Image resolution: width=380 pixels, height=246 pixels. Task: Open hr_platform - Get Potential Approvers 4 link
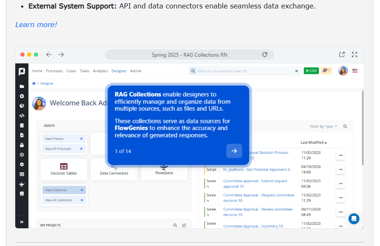point(257,169)
